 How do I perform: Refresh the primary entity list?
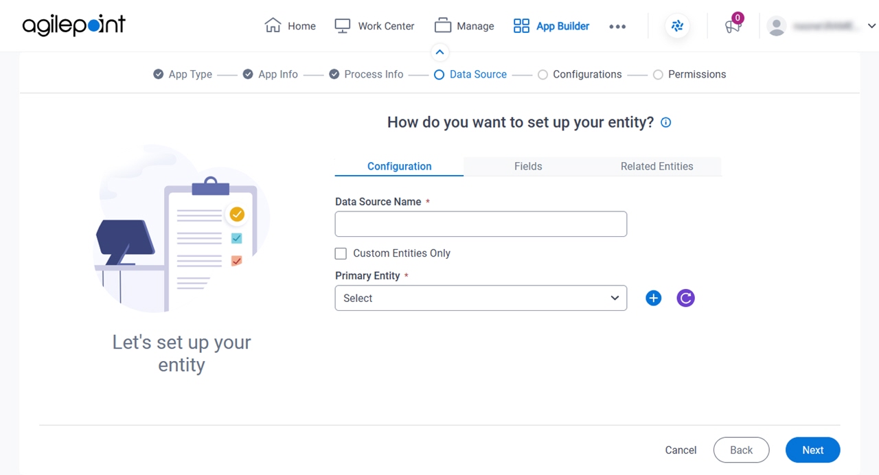pos(685,298)
